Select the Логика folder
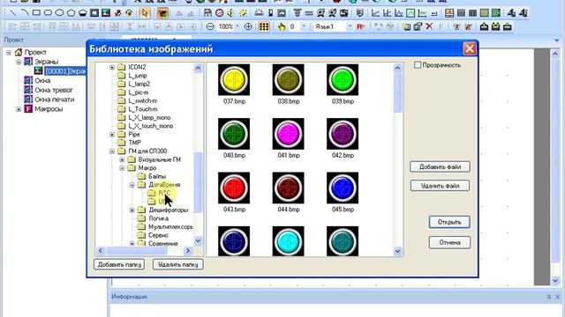This screenshot has height=317, width=565. pos(159,218)
